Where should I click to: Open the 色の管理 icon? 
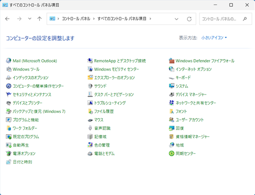tap(90, 145)
